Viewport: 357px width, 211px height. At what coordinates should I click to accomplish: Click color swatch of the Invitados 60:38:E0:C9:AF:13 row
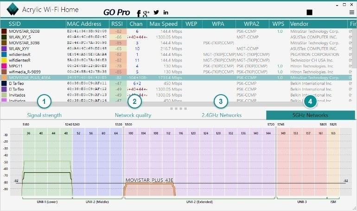4,95
